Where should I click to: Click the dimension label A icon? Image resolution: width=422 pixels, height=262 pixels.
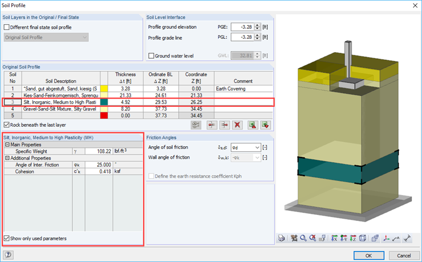[396, 238]
